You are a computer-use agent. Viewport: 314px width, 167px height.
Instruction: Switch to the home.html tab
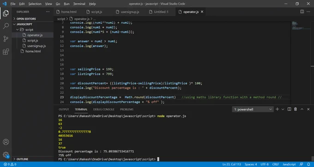(69, 12)
